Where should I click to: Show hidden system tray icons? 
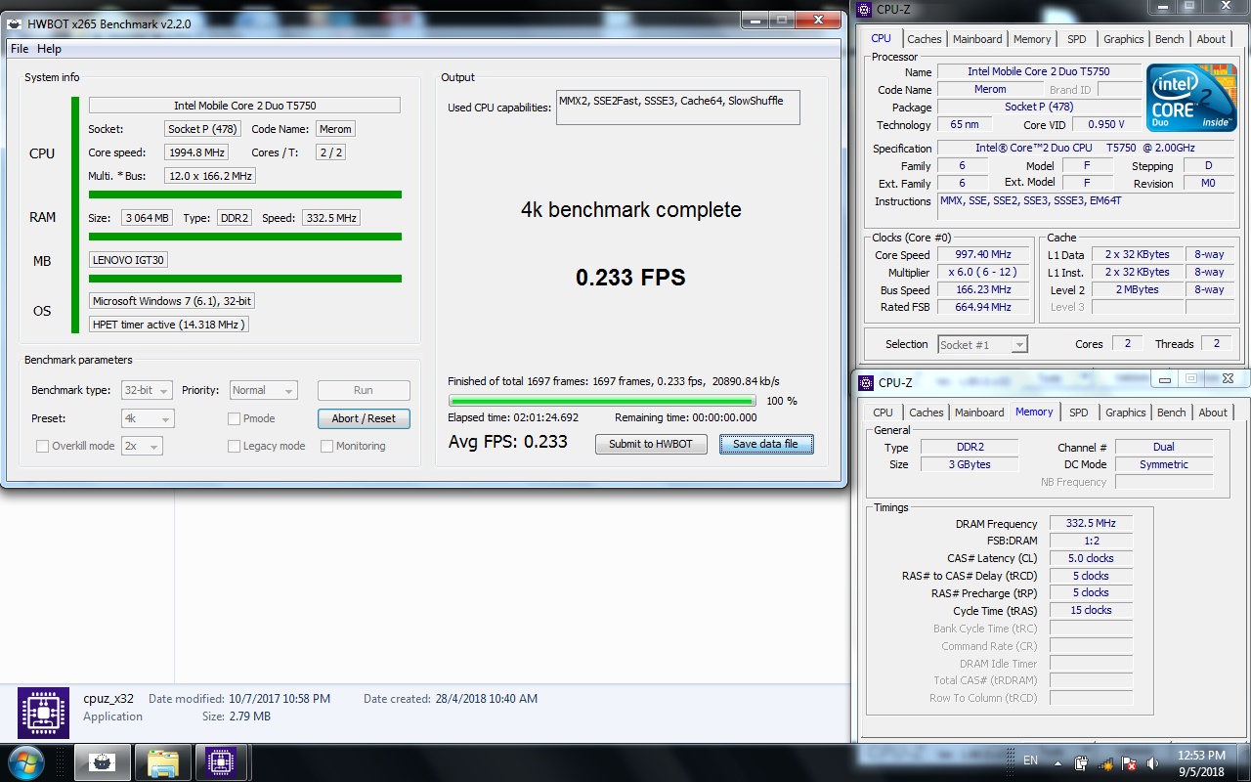click(1057, 761)
